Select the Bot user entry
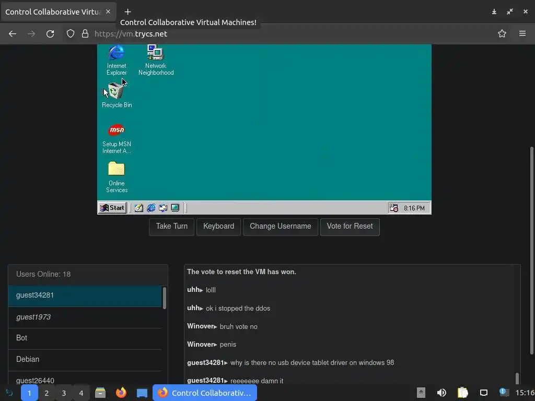Screen dimensions: 535x401 click(85, 338)
